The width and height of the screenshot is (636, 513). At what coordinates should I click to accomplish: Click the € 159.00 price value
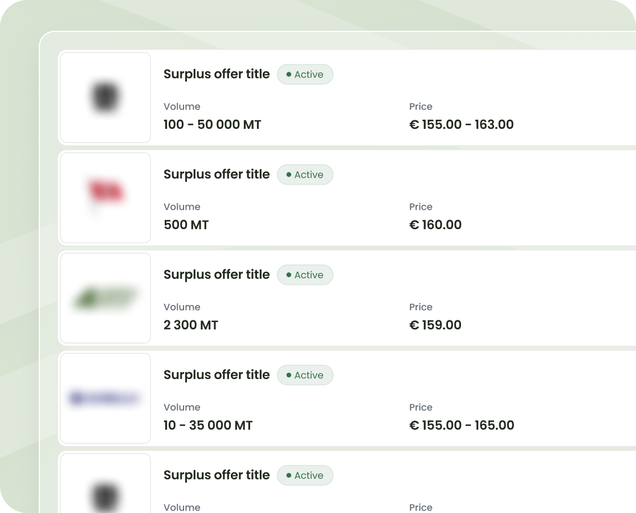tap(435, 325)
